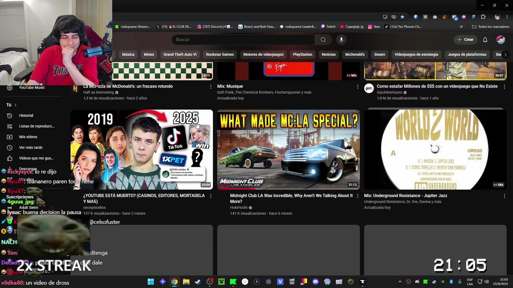
Task: Expand the Tú section chevron
Action: click(x=15, y=105)
